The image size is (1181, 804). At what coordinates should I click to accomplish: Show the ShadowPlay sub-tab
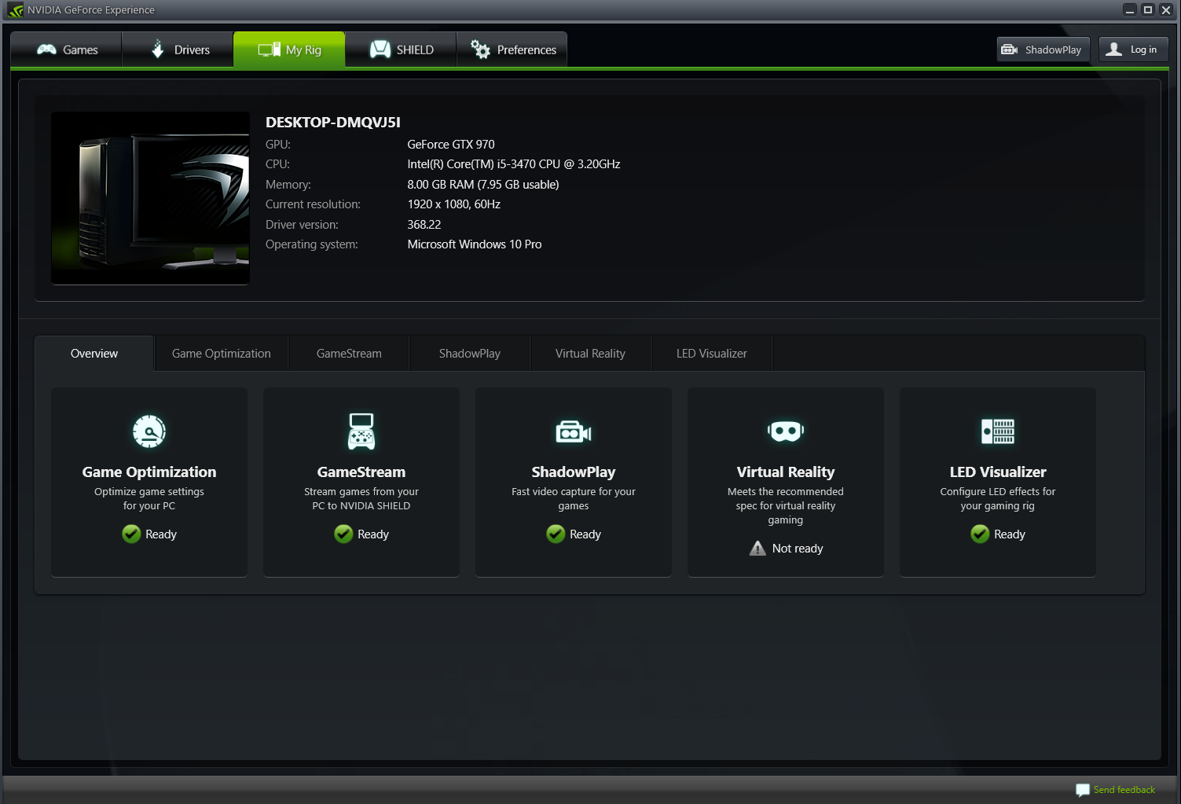470,354
